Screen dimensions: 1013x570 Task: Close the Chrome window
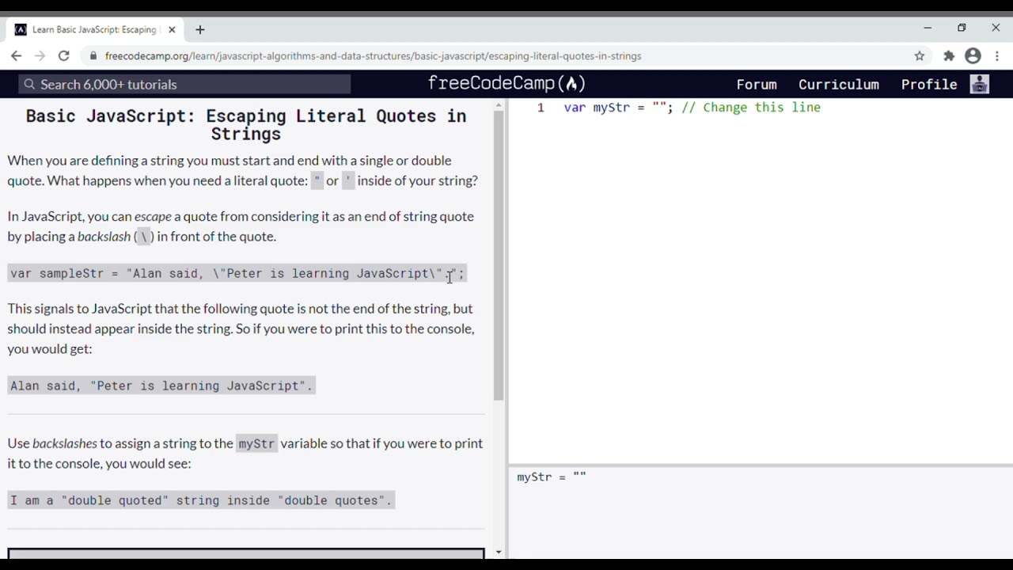(996, 28)
